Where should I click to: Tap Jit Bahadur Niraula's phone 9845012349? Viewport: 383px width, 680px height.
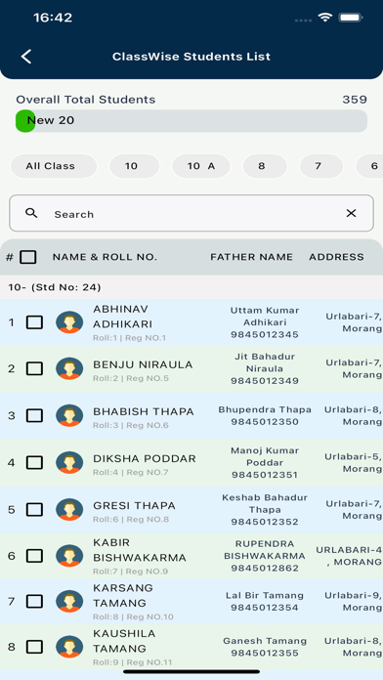265,381
